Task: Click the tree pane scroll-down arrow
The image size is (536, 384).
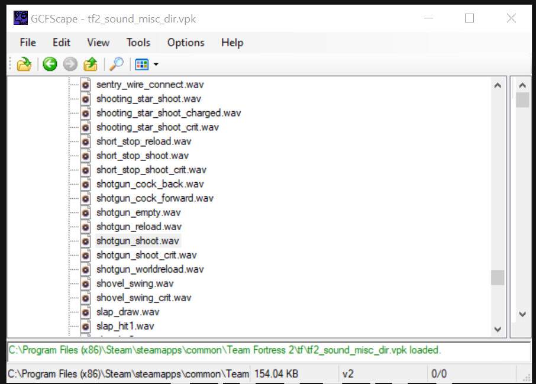Action: click(x=498, y=329)
